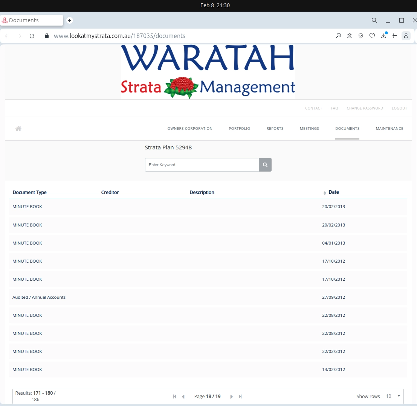This screenshot has height=406, width=417.
Task: Open the Portfolio menu
Action: tap(239, 129)
